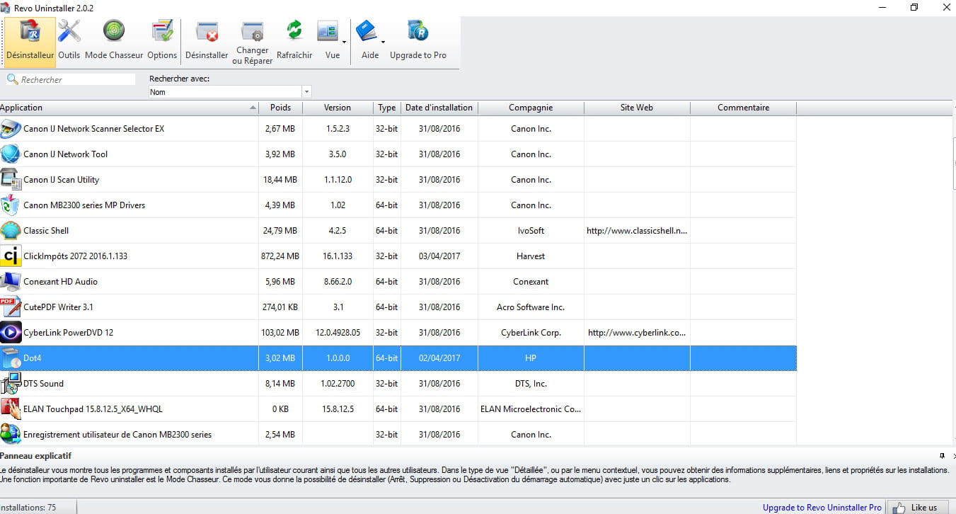Viewport: 956px width, 514px height.
Task: Select the Conexant HD Audio name
Action: pyautogui.click(x=61, y=282)
